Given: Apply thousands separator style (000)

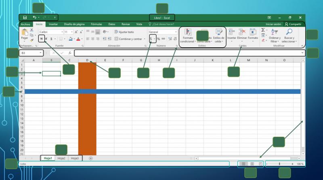Looking at the screenshot, I should click(164, 39).
